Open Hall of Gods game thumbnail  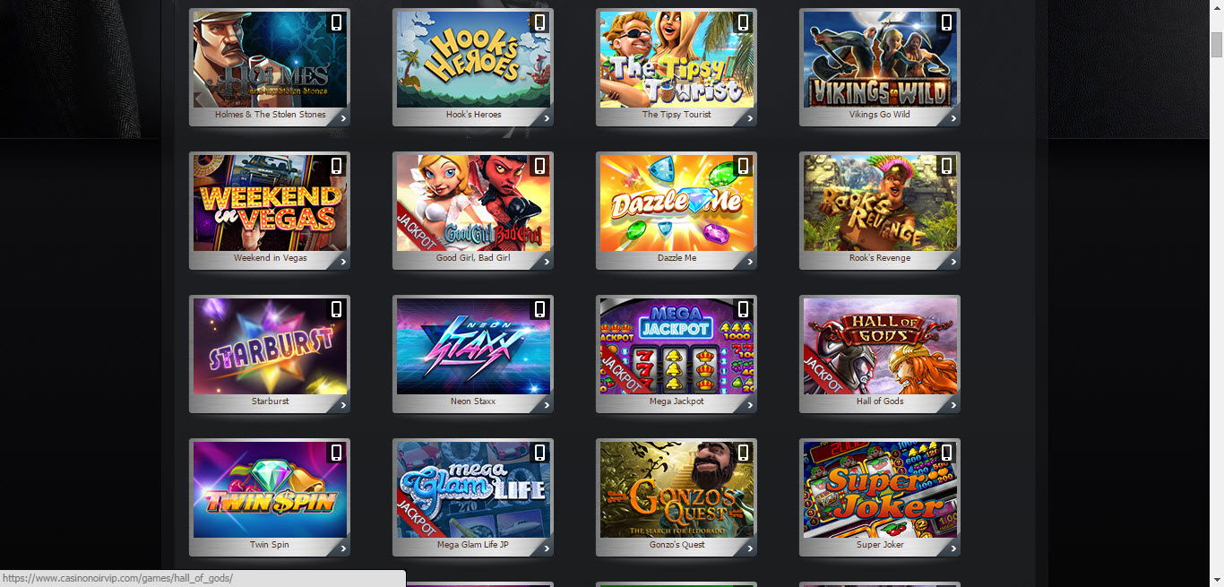pyautogui.click(x=880, y=346)
